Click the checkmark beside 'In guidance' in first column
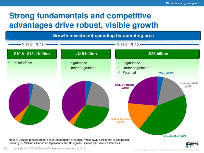Screen dimensions: 204x153 (9, 62)
